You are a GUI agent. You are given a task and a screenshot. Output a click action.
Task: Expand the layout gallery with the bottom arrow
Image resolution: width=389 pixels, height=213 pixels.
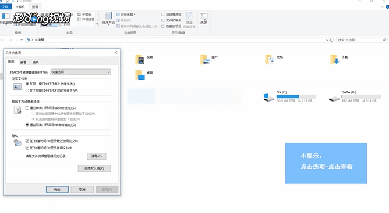pos(97,24)
